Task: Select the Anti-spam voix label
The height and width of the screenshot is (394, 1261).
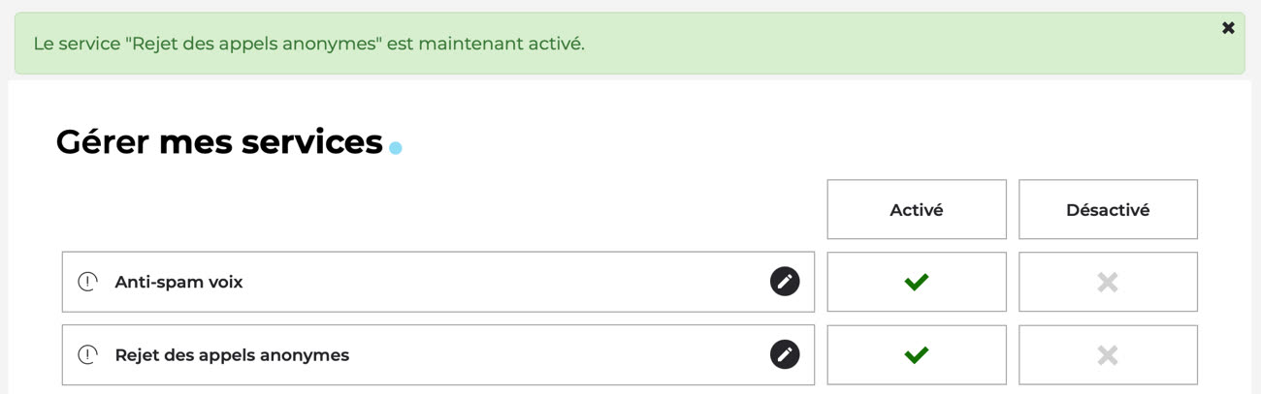Action: (x=178, y=283)
